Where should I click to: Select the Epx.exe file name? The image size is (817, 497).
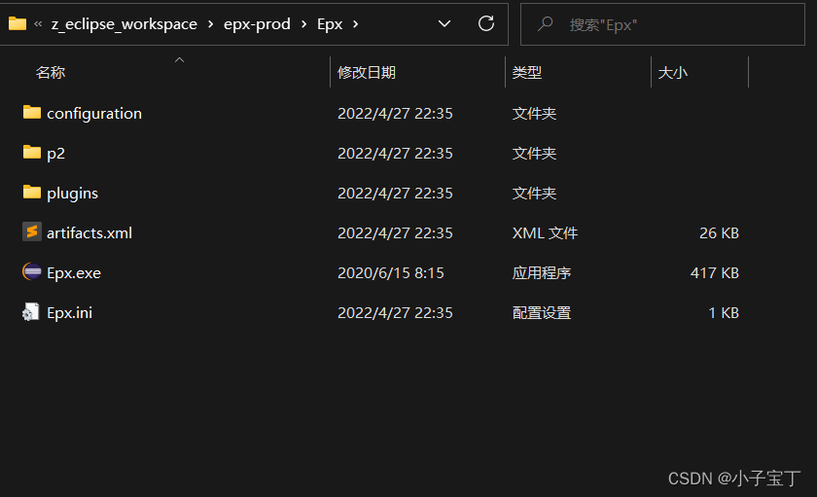tap(74, 273)
